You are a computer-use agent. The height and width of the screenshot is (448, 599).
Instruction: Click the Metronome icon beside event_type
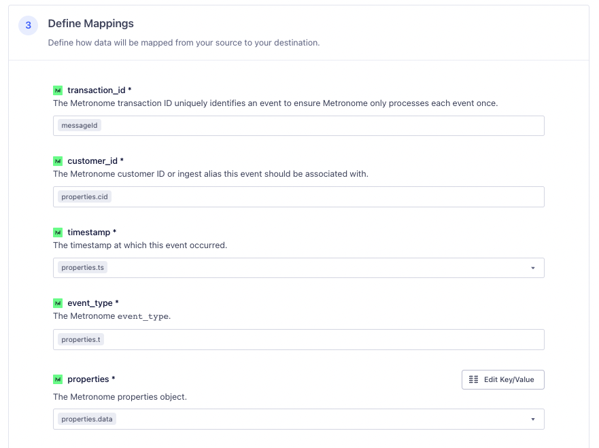58,303
